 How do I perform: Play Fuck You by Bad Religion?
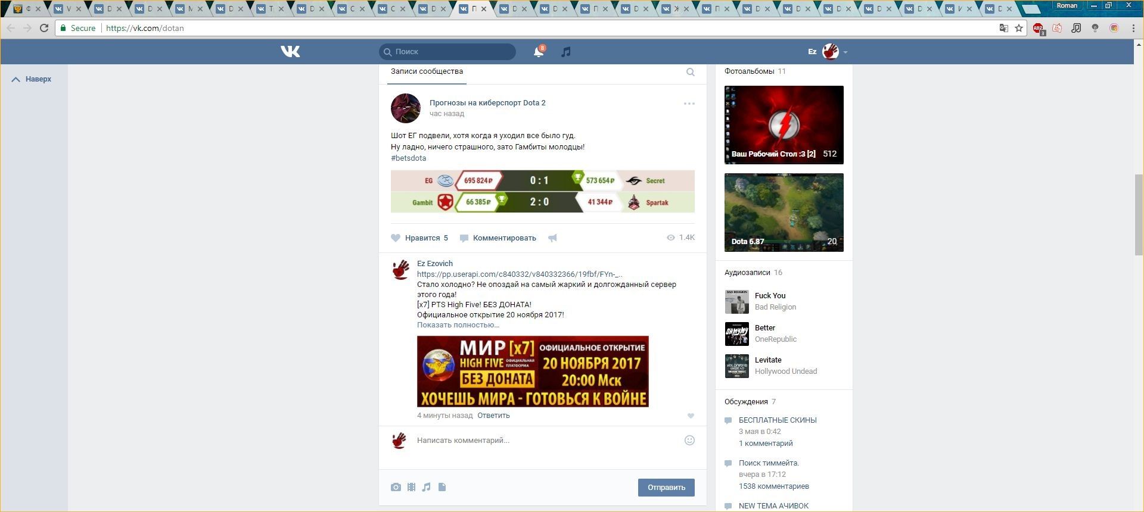tap(737, 302)
